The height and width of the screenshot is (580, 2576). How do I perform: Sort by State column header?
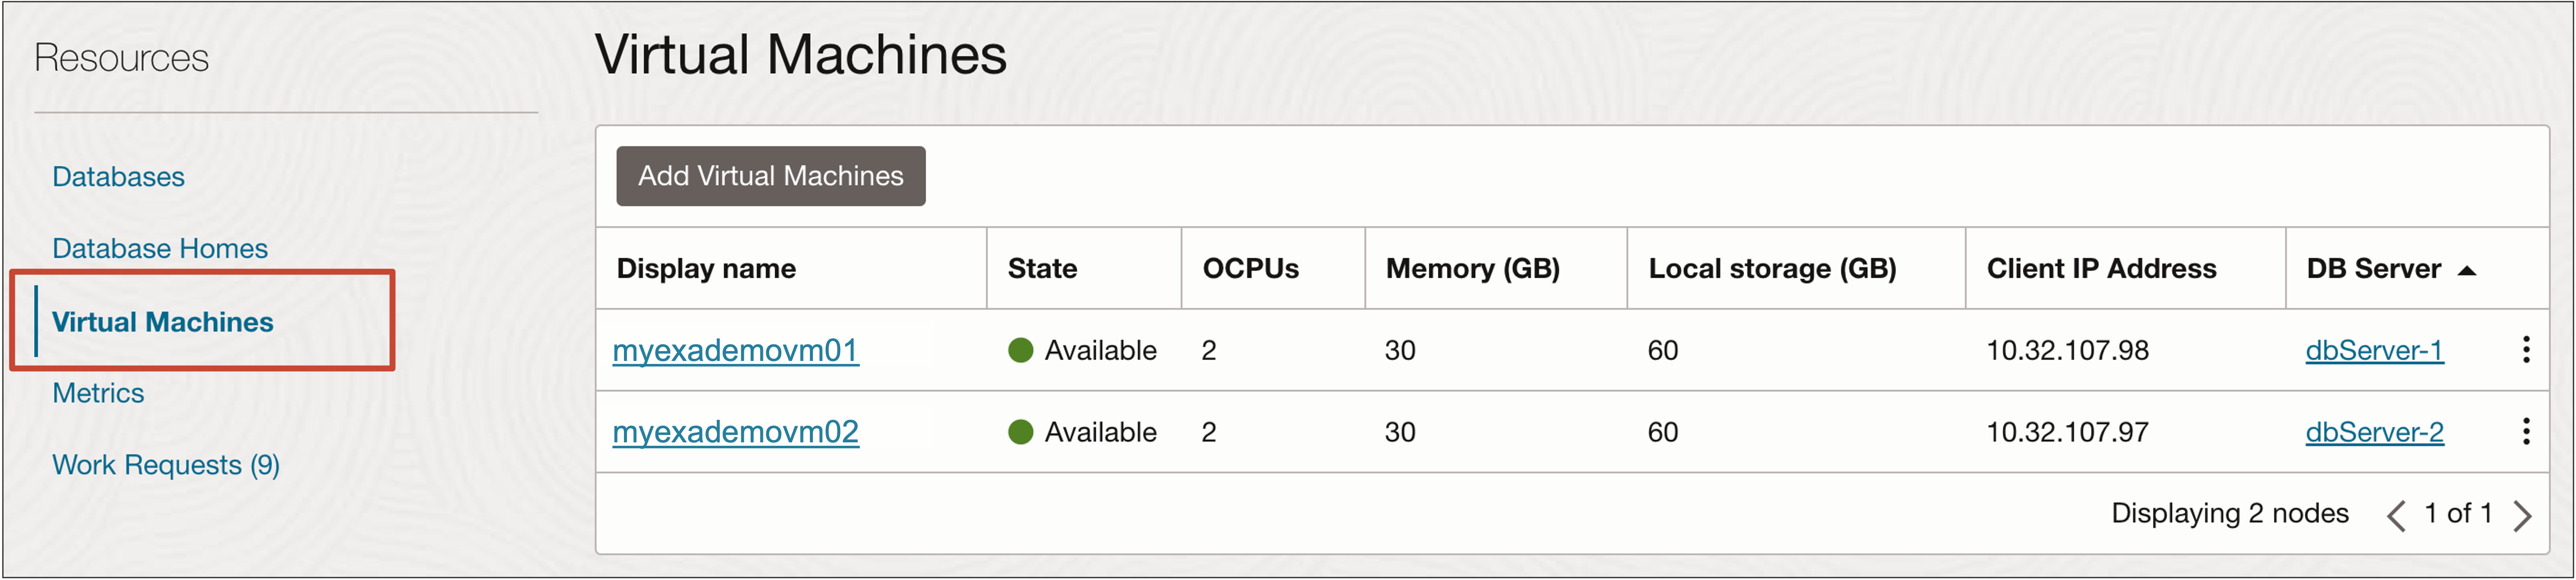(1042, 268)
